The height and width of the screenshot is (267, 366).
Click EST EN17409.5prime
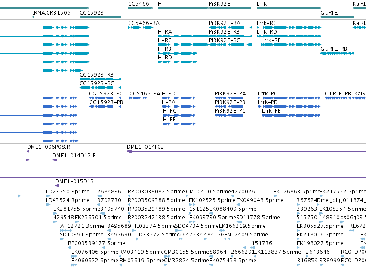click(x=227, y=239)
